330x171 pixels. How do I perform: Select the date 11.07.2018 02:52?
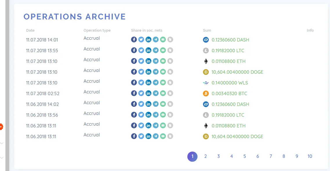coord(43,94)
